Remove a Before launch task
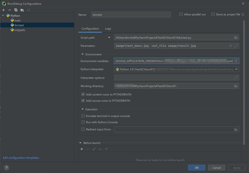The width and height of the screenshot is (249, 173). pyautogui.click(x=88, y=149)
